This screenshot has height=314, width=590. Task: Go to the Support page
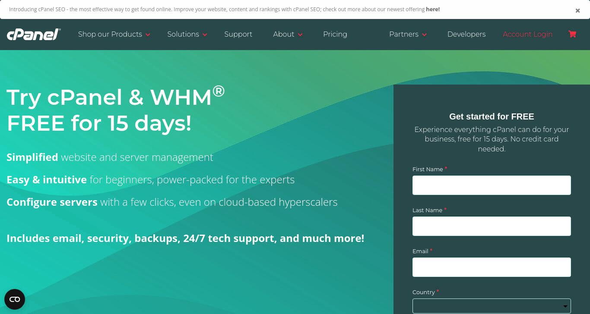[238, 34]
